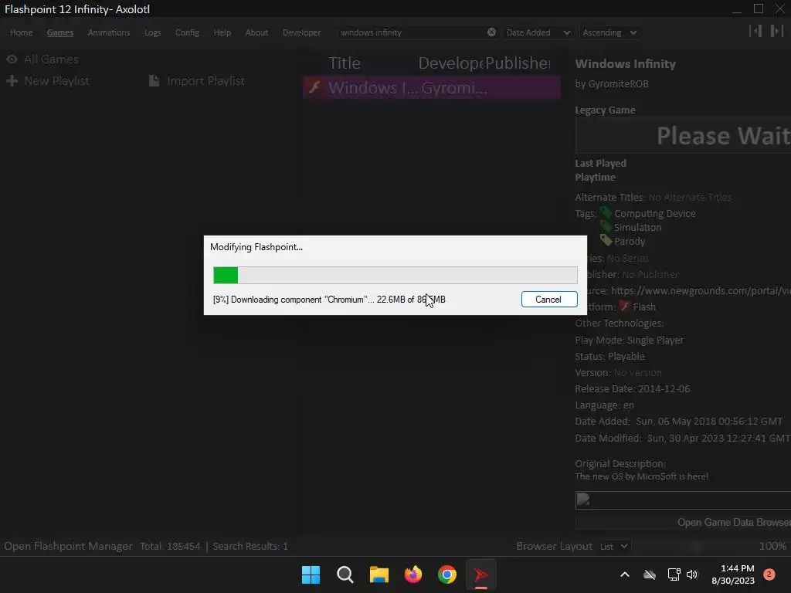
Task: Click the Flashpoint taskbar icon
Action: (480, 574)
